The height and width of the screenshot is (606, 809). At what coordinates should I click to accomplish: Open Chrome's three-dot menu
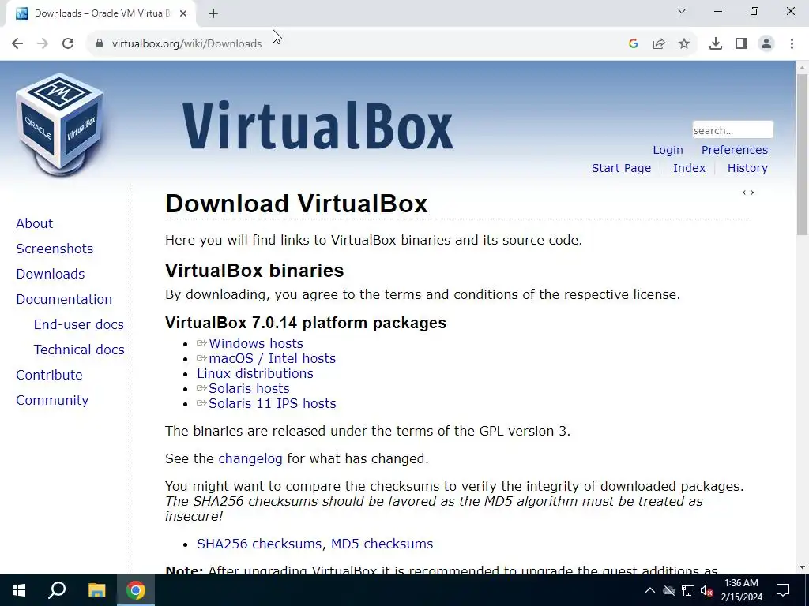coord(792,44)
